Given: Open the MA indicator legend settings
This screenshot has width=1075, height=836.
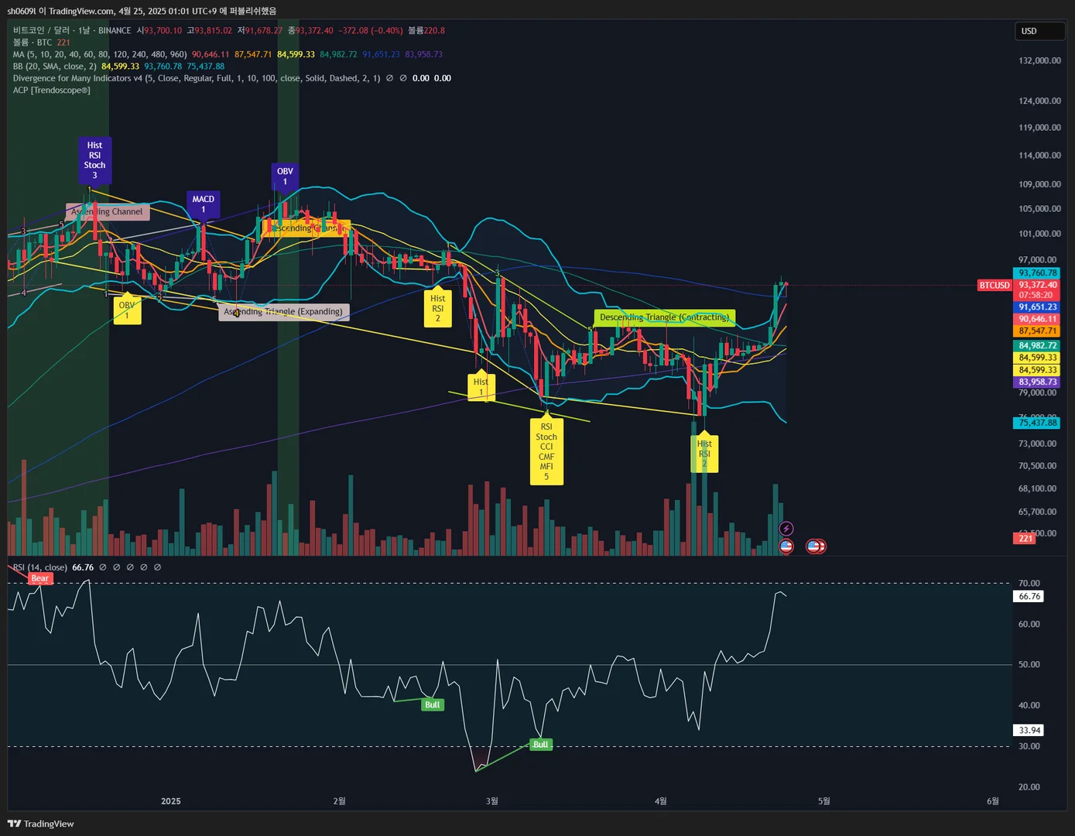Looking at the screenshot, I should [100, 54].
